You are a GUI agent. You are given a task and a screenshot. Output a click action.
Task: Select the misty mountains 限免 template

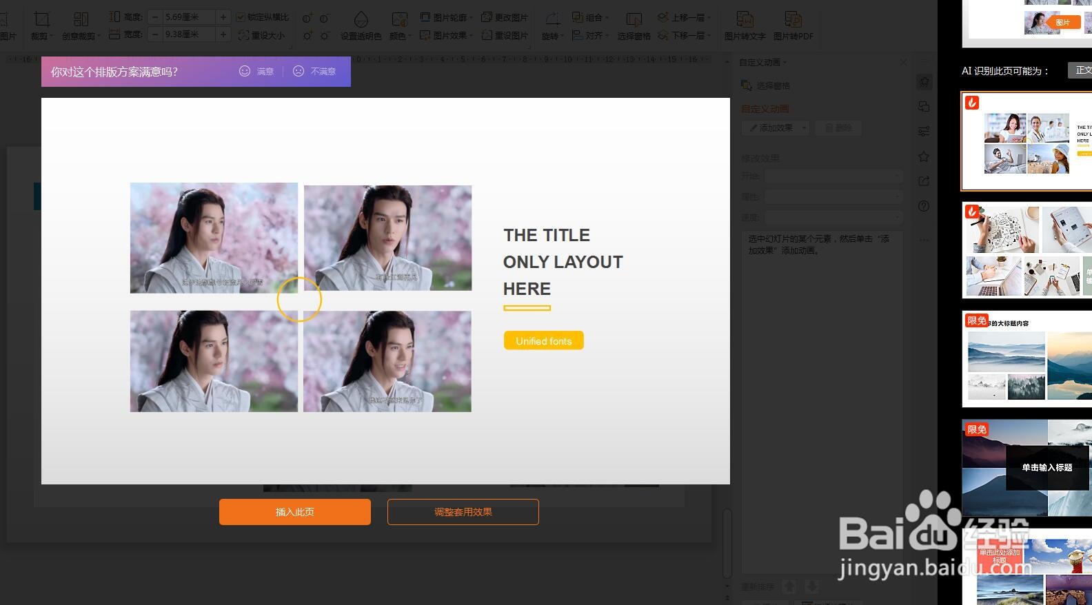[x=1027, y=359]
